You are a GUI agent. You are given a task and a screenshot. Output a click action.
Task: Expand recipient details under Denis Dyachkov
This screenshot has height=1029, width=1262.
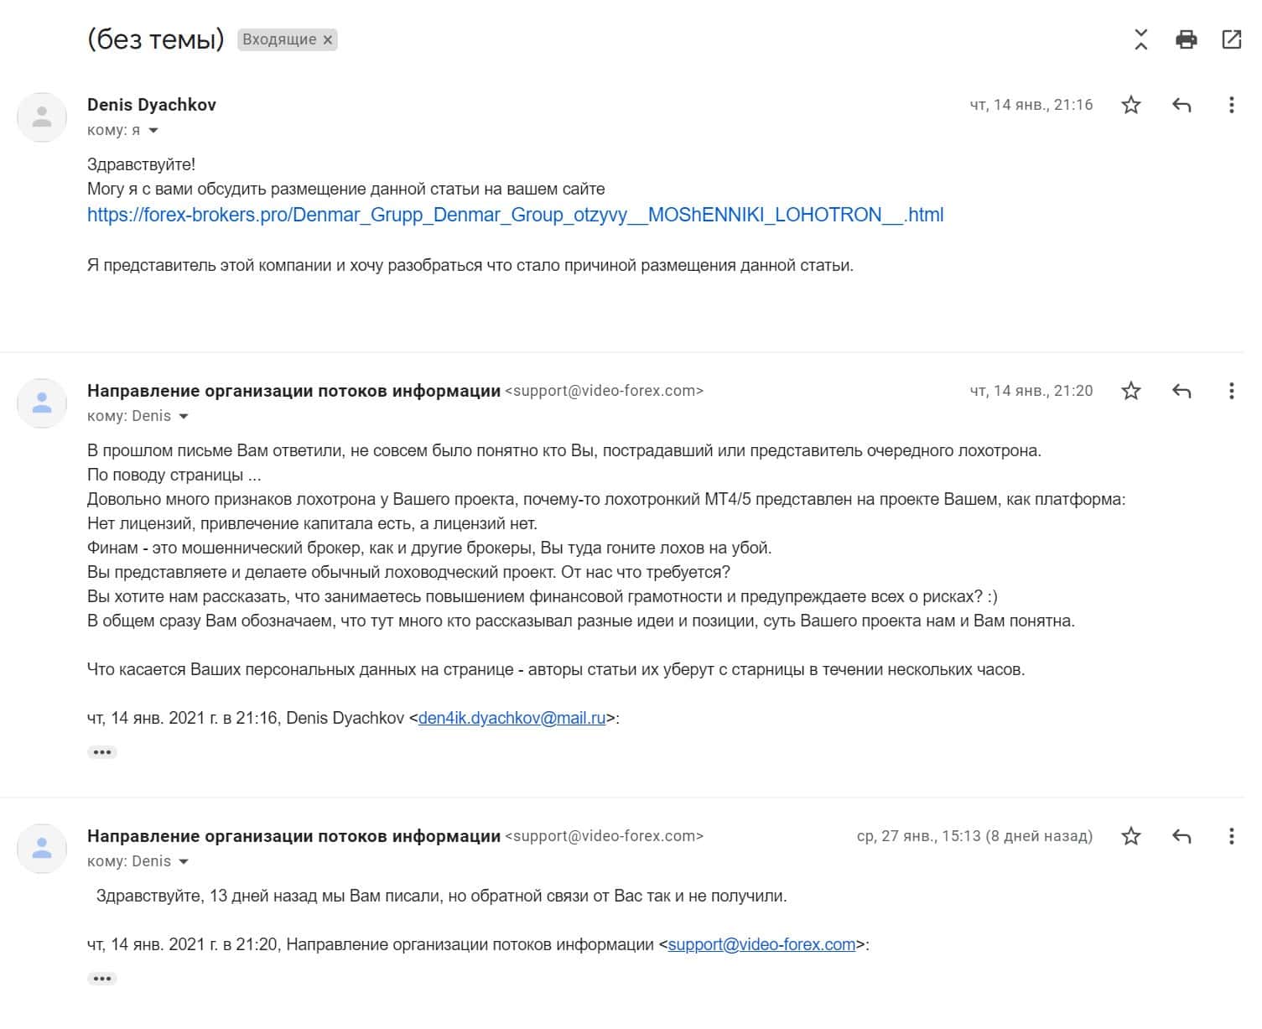153,131
